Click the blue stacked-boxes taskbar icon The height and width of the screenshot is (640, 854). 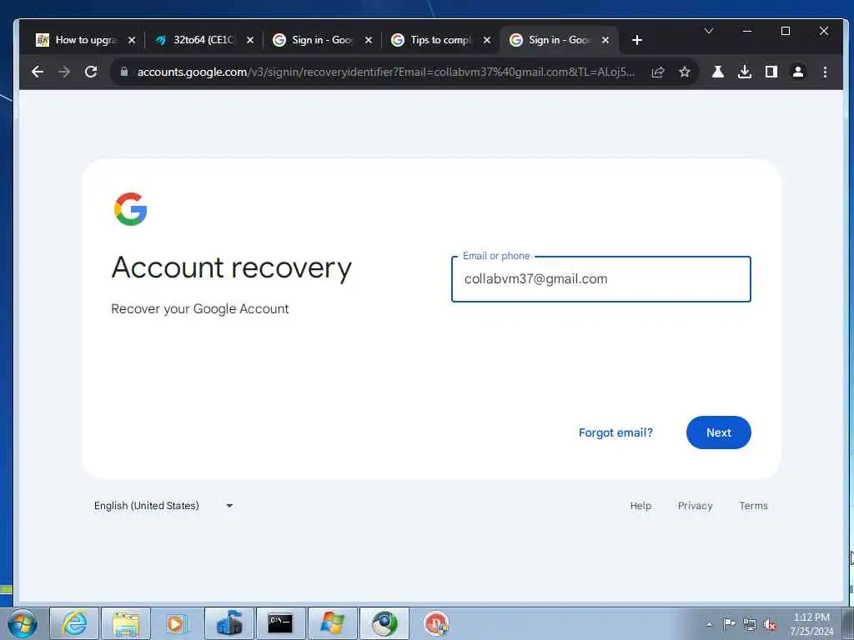[x=229, y=623]
